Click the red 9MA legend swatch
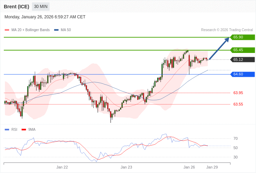This screenshot has width=256, height=173. [x=24, y=130]
